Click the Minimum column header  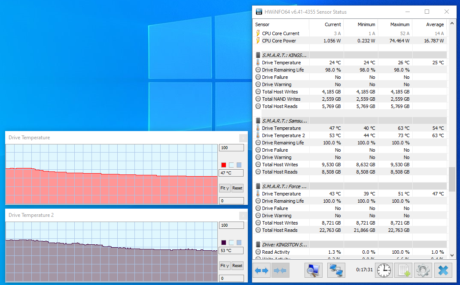tap(360, 24)
